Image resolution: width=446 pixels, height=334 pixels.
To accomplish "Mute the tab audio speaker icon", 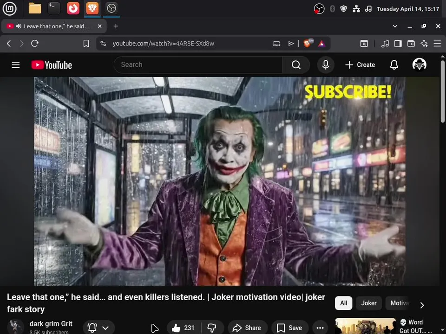I will tap(19, 26).
